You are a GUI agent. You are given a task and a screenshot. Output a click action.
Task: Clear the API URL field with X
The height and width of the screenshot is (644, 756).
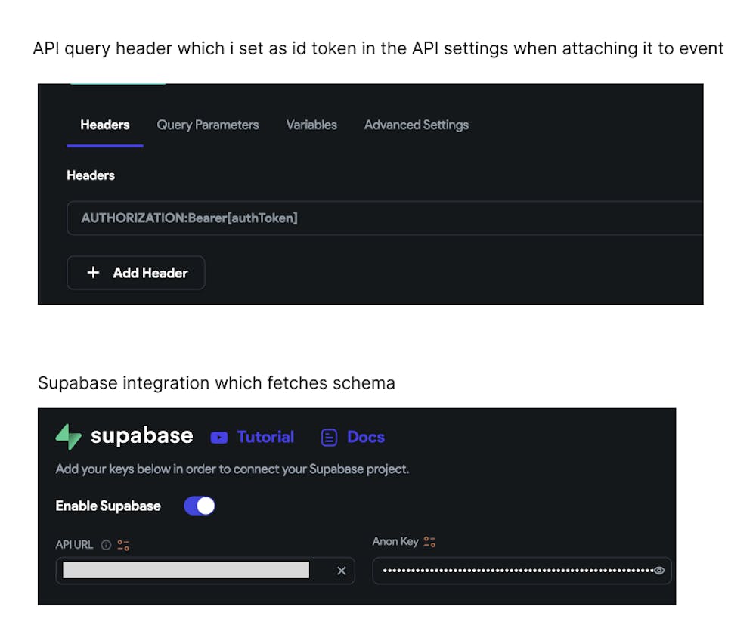coord(341,571)
